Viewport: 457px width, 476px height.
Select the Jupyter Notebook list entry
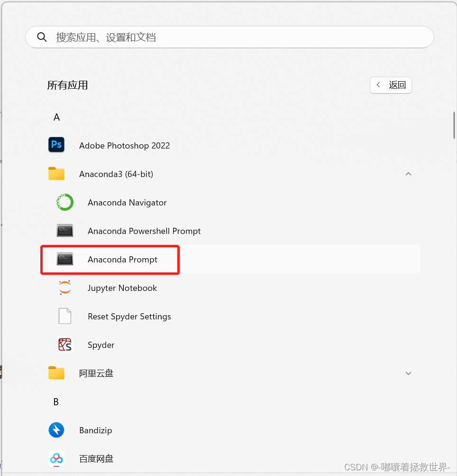coord(230,288)
